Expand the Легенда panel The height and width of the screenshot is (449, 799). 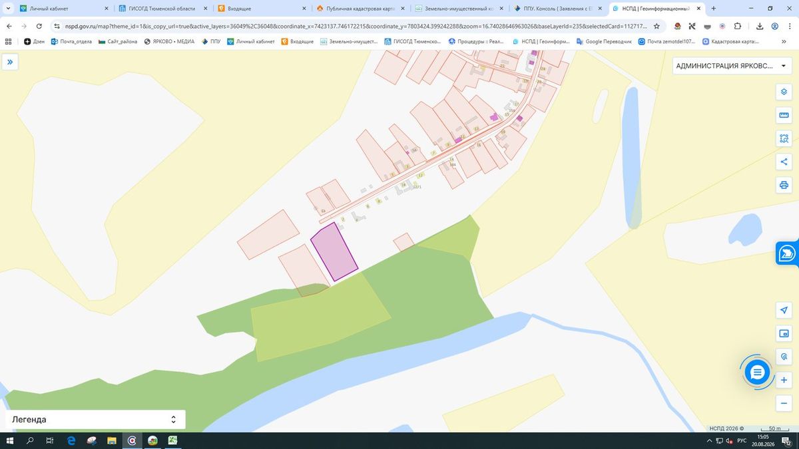coord(95,420)
